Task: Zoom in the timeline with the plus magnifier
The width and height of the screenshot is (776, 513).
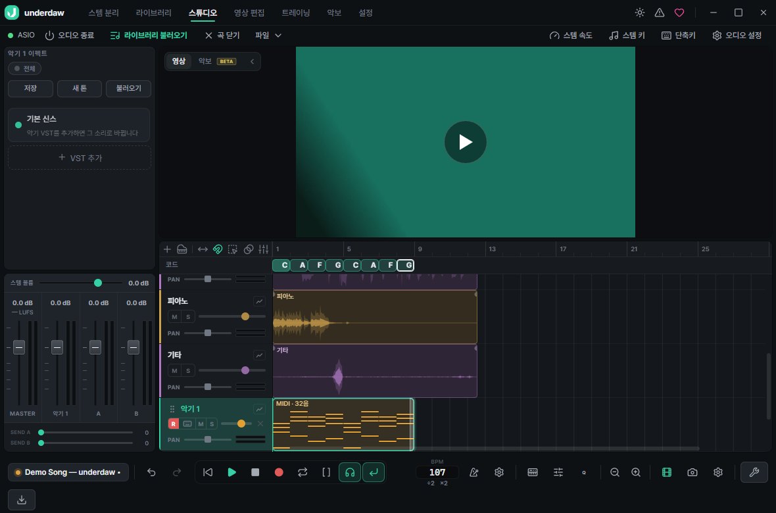Action: coord(636,472)
